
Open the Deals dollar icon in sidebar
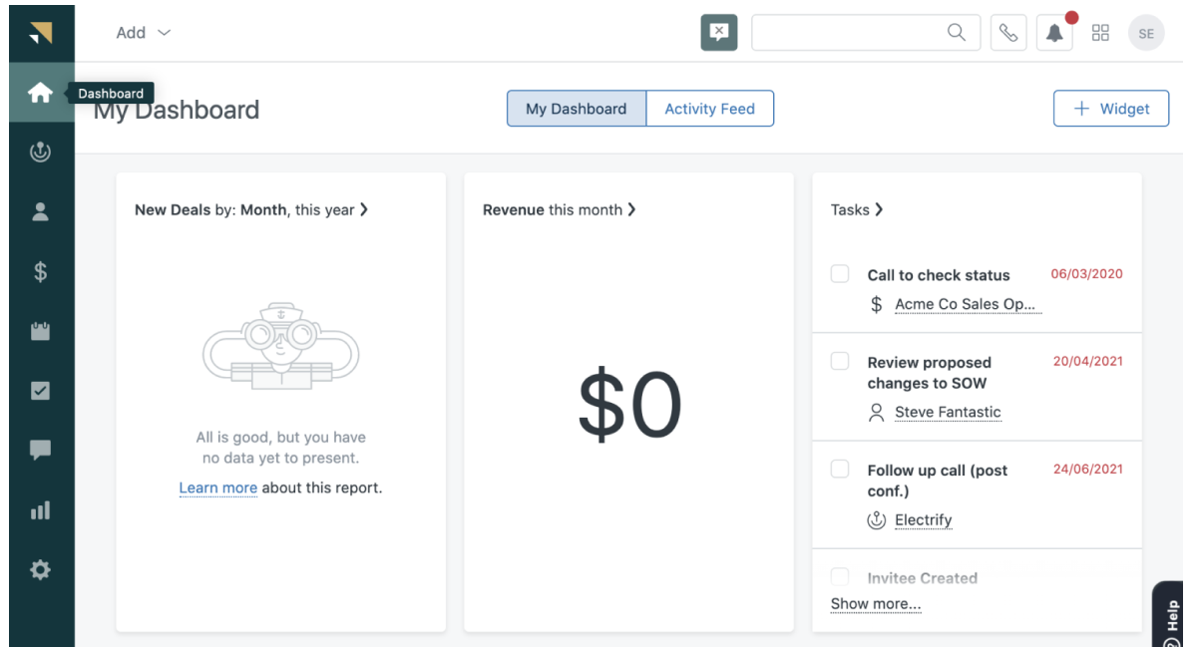[40, 271]
